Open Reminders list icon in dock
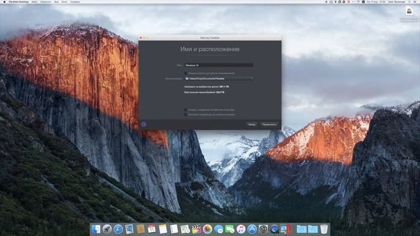The width and height of the screenshot is (420, 236). point(174,229)
